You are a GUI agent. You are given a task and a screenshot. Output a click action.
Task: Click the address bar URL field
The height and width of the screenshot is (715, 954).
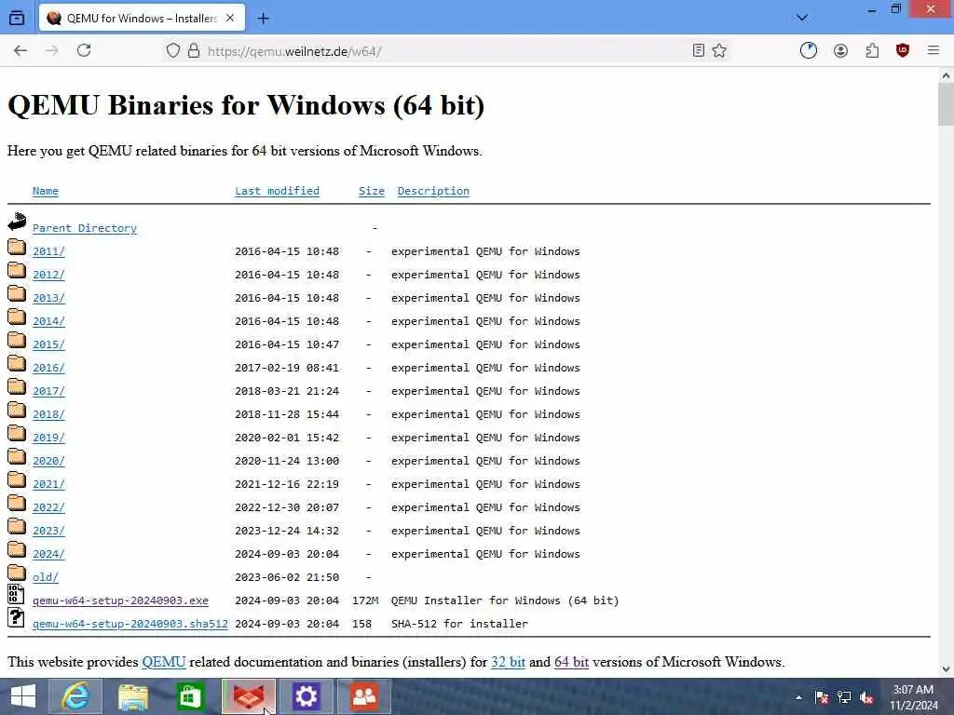point(444,51)
